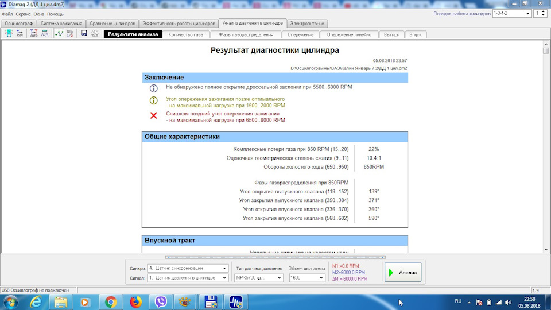551x310 pixels.
Task: Open Google Chrome from taskbar
Action: point(111,302)
